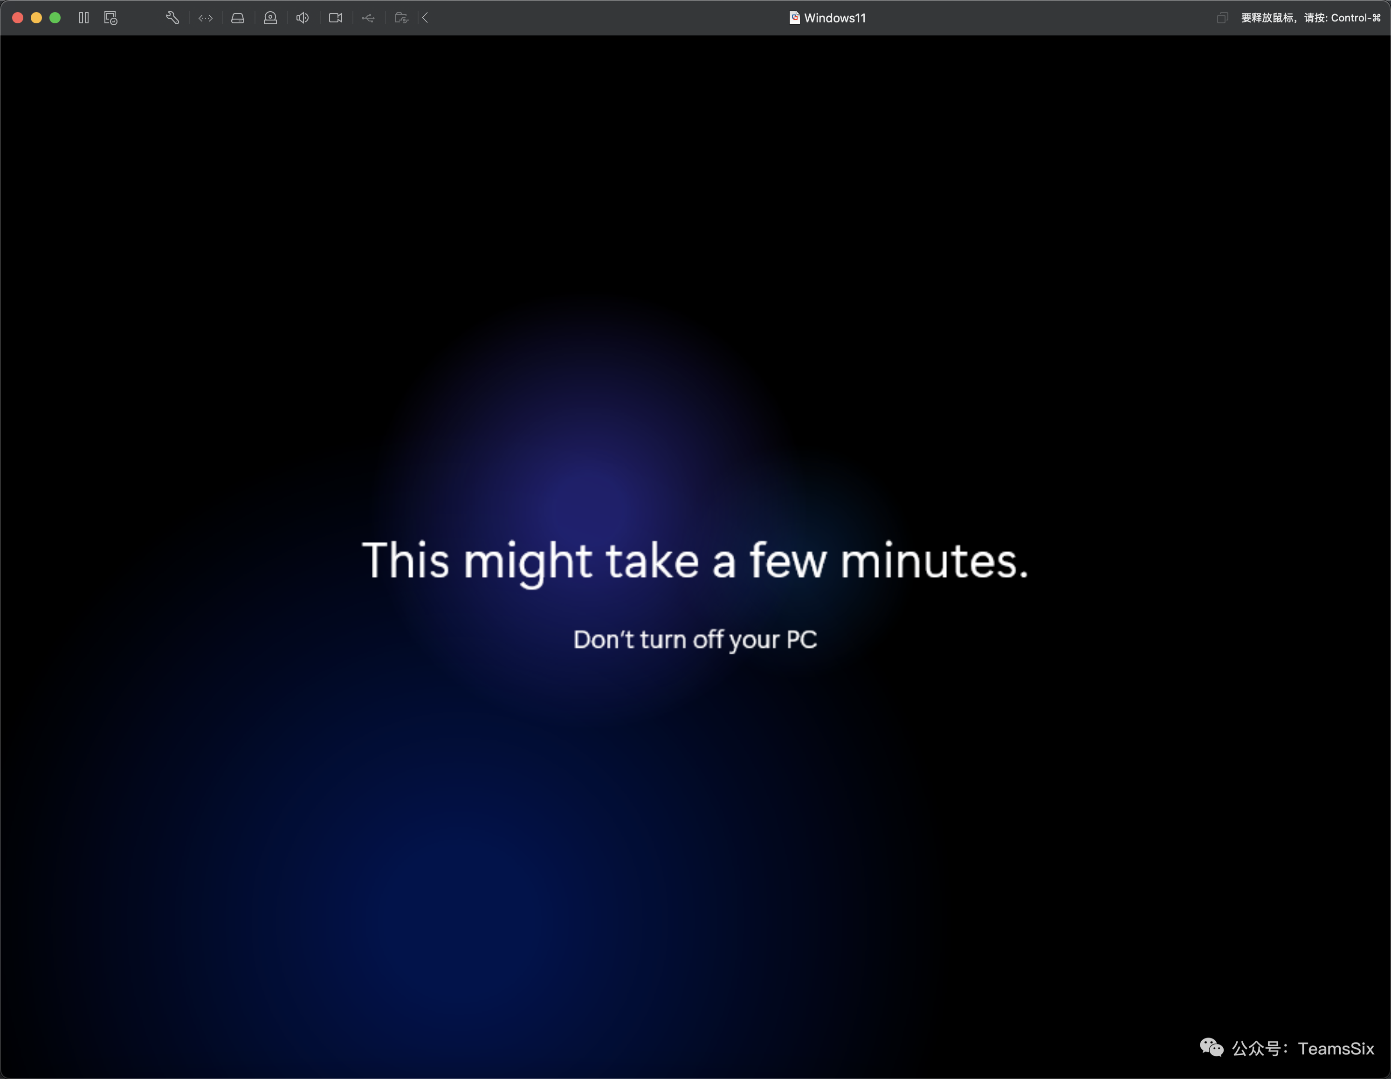Screen dimensions: 1391x1079
Task: Click the release mouse Control hint text
Action: (x=1311, y=18)
